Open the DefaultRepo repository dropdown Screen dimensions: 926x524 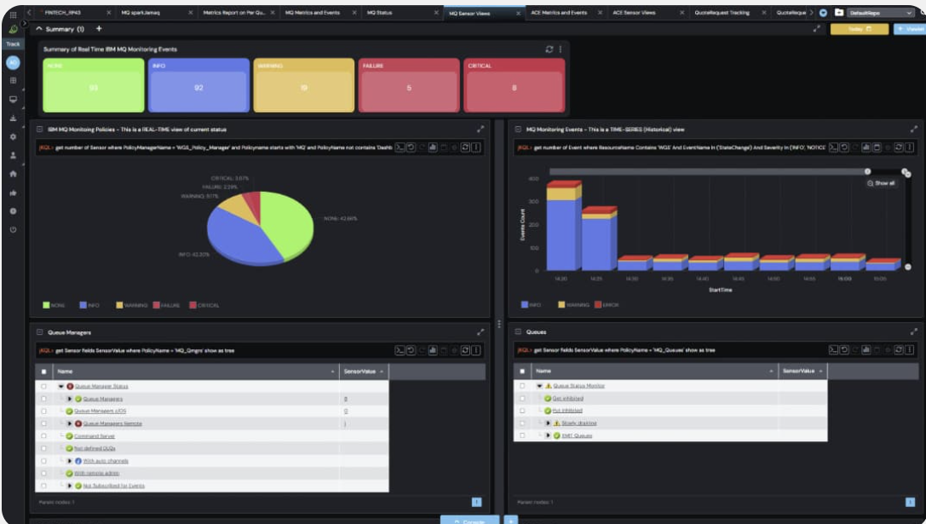881,13
